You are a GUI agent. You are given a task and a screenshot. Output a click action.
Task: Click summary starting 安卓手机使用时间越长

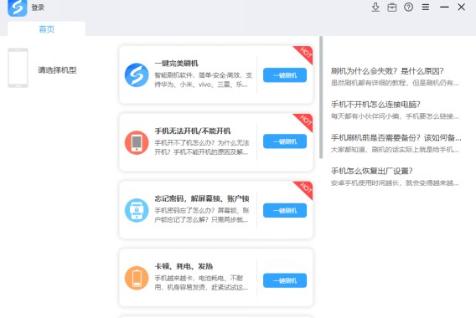point(395,182)
